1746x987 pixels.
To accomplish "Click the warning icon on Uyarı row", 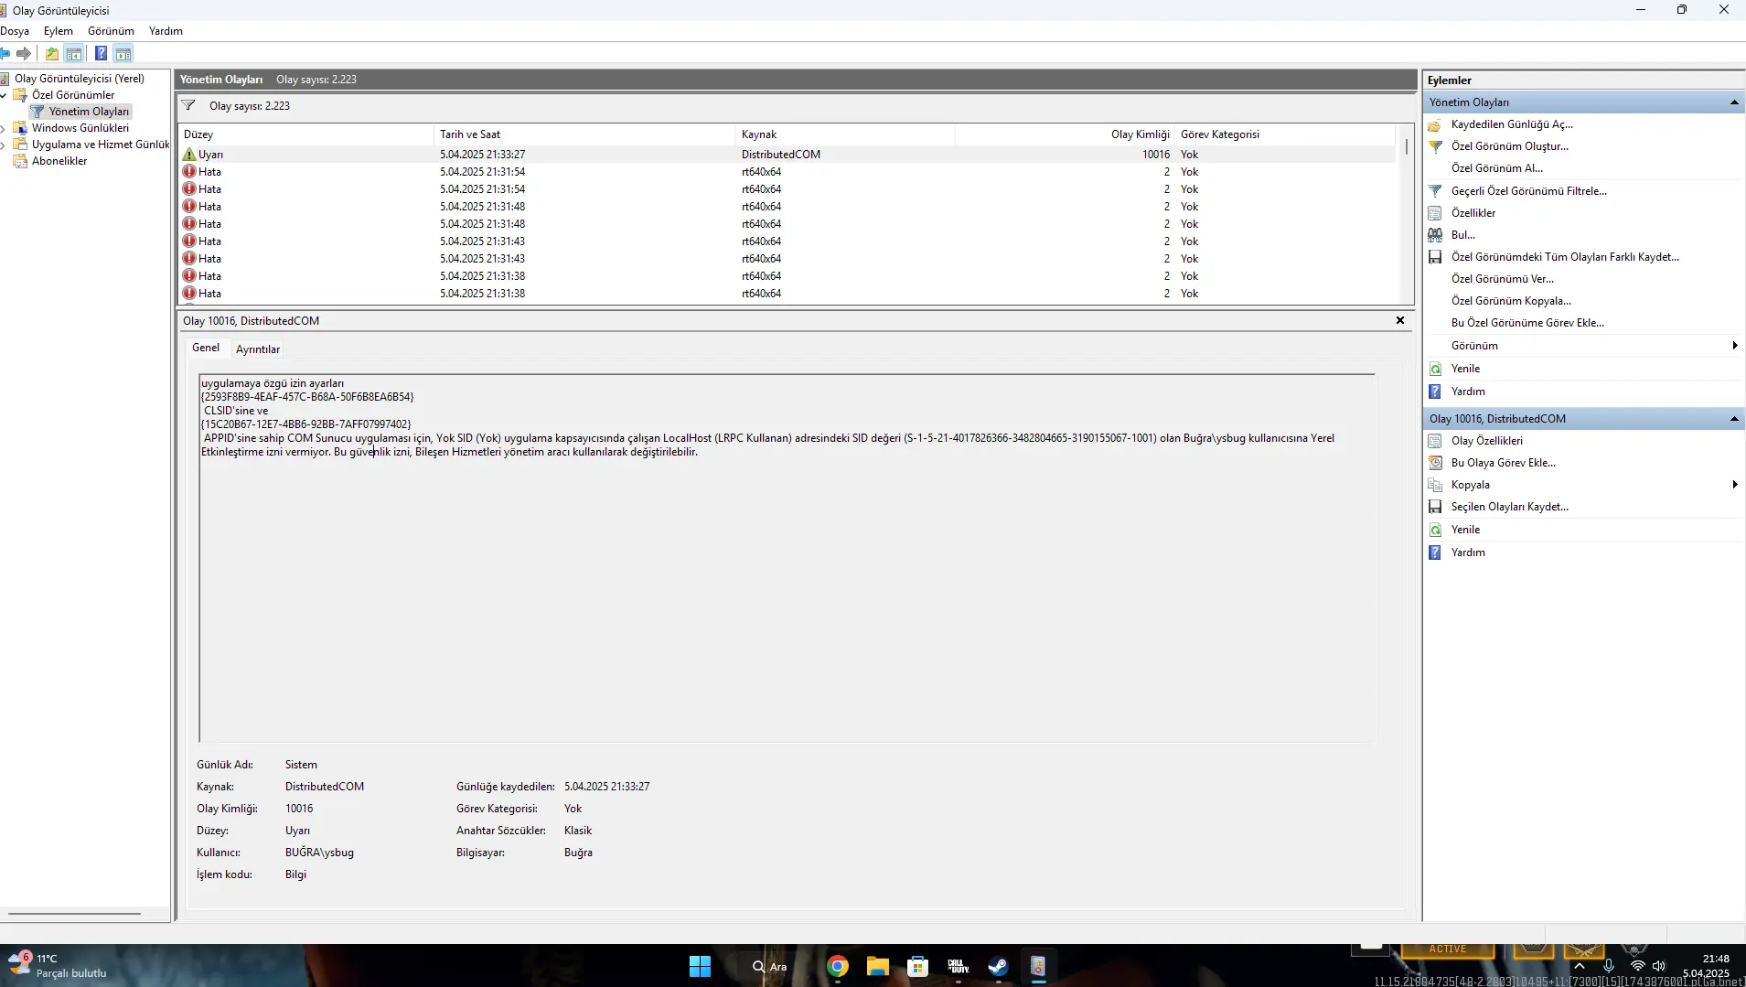I will (189, 154).
